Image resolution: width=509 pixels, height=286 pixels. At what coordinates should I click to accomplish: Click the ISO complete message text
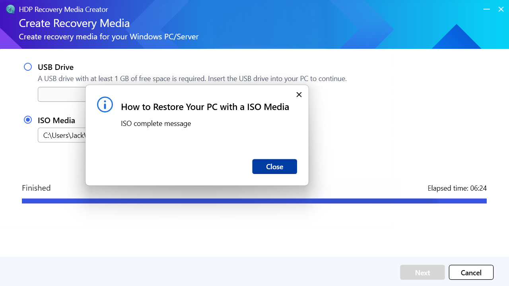[156, 124]
